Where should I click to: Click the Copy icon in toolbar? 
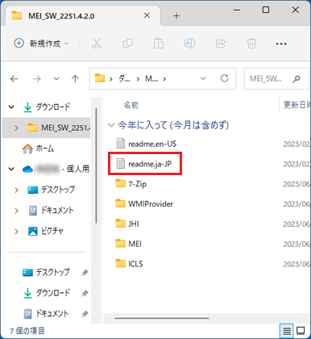(x=128, y=44)
